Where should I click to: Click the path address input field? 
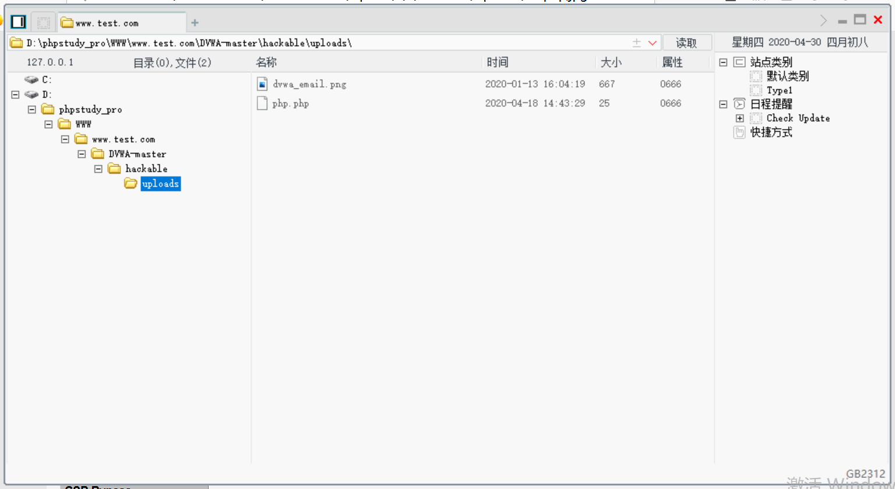click(x=326, y=43)
